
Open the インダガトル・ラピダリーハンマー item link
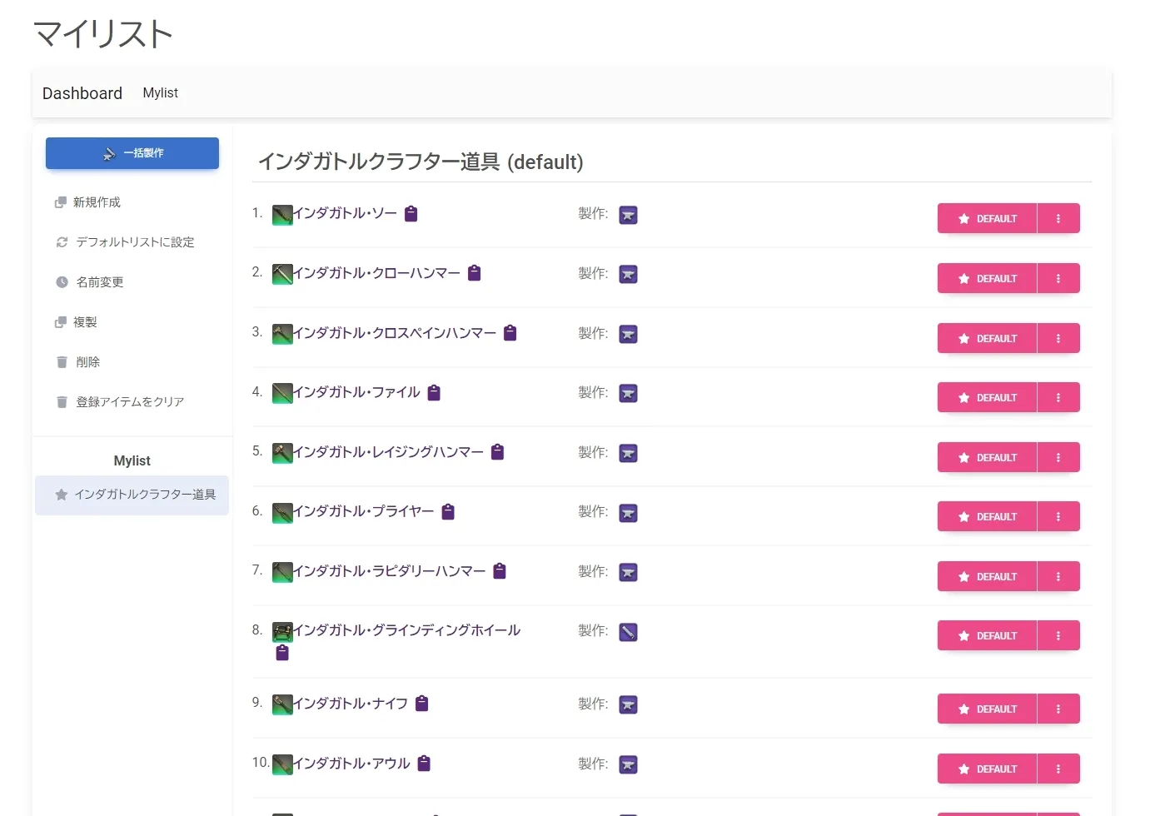(390, 571)
